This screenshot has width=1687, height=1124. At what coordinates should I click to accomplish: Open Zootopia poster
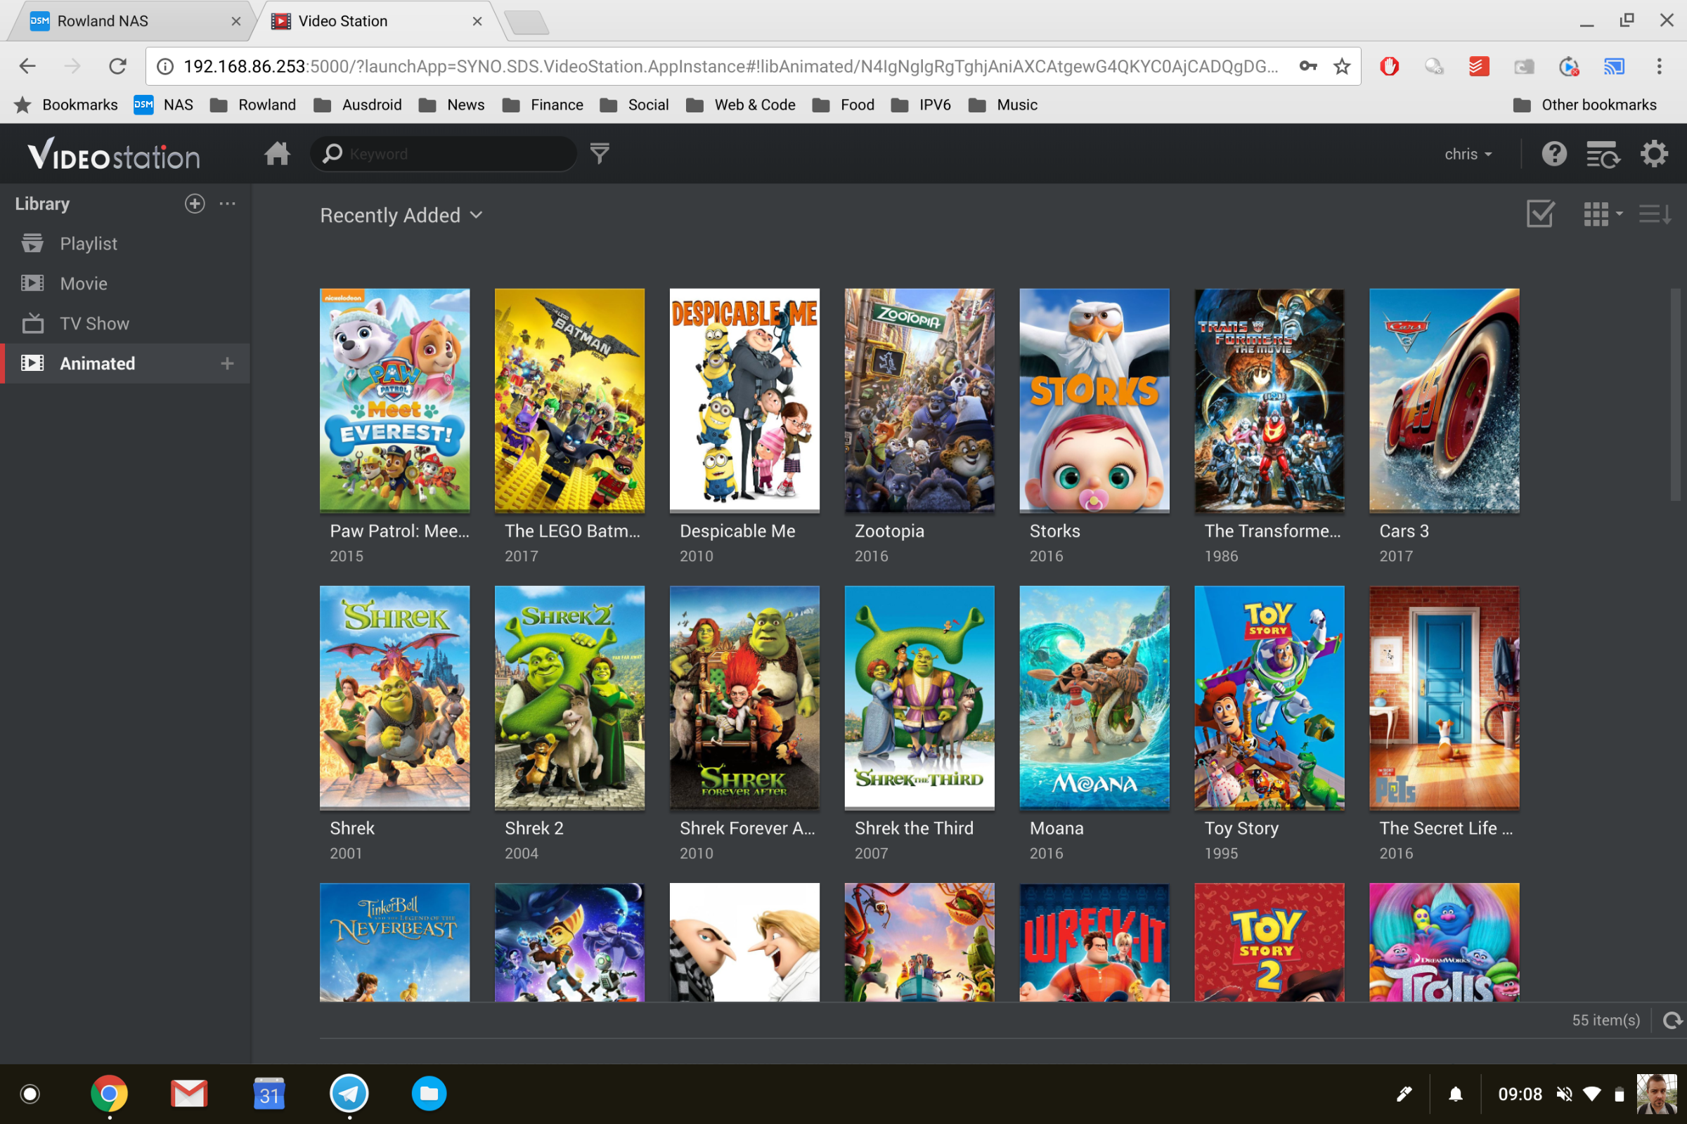(919, 400)
